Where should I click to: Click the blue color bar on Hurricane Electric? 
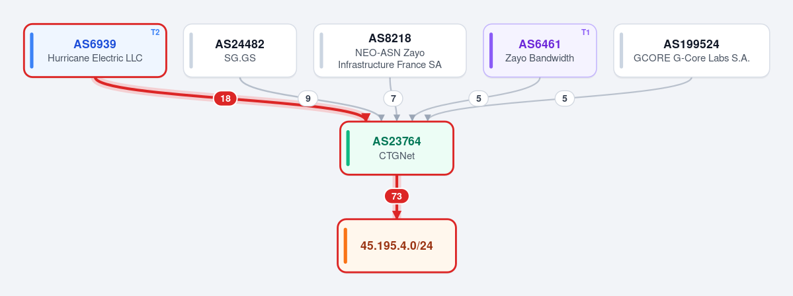pos(32,50)
